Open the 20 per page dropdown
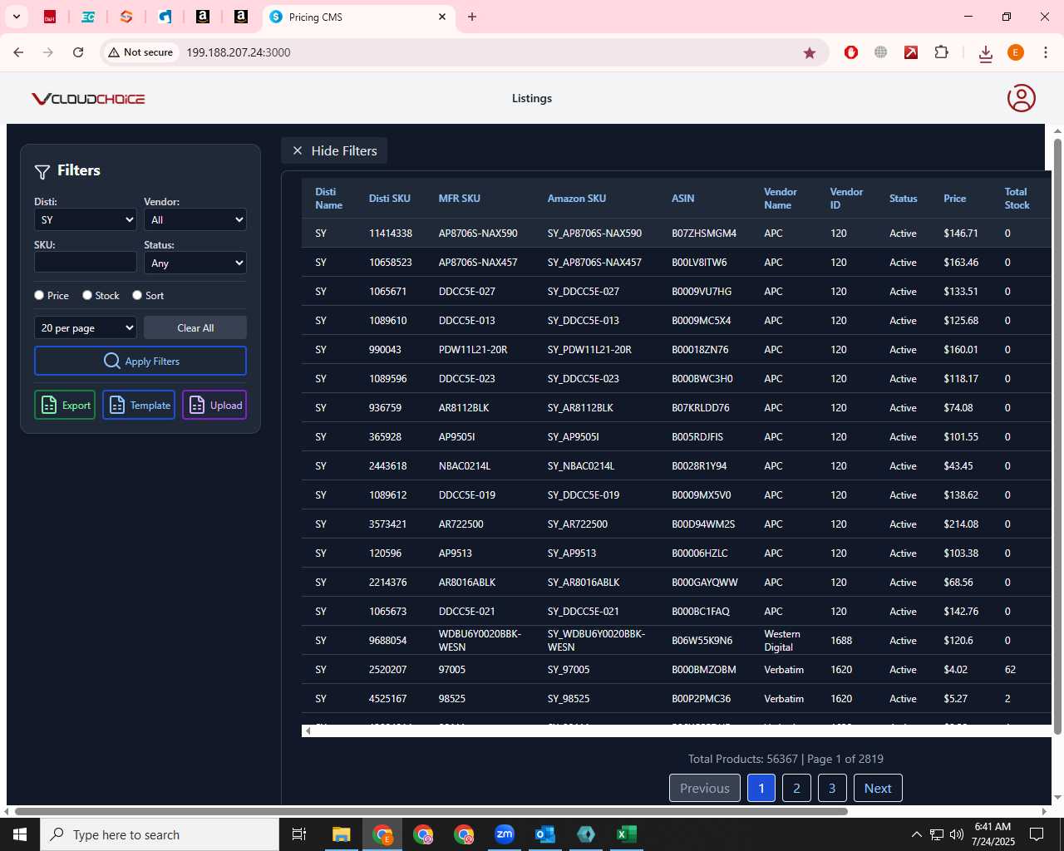Viewport: 1064px width, 851px height. tap(86, 327)
